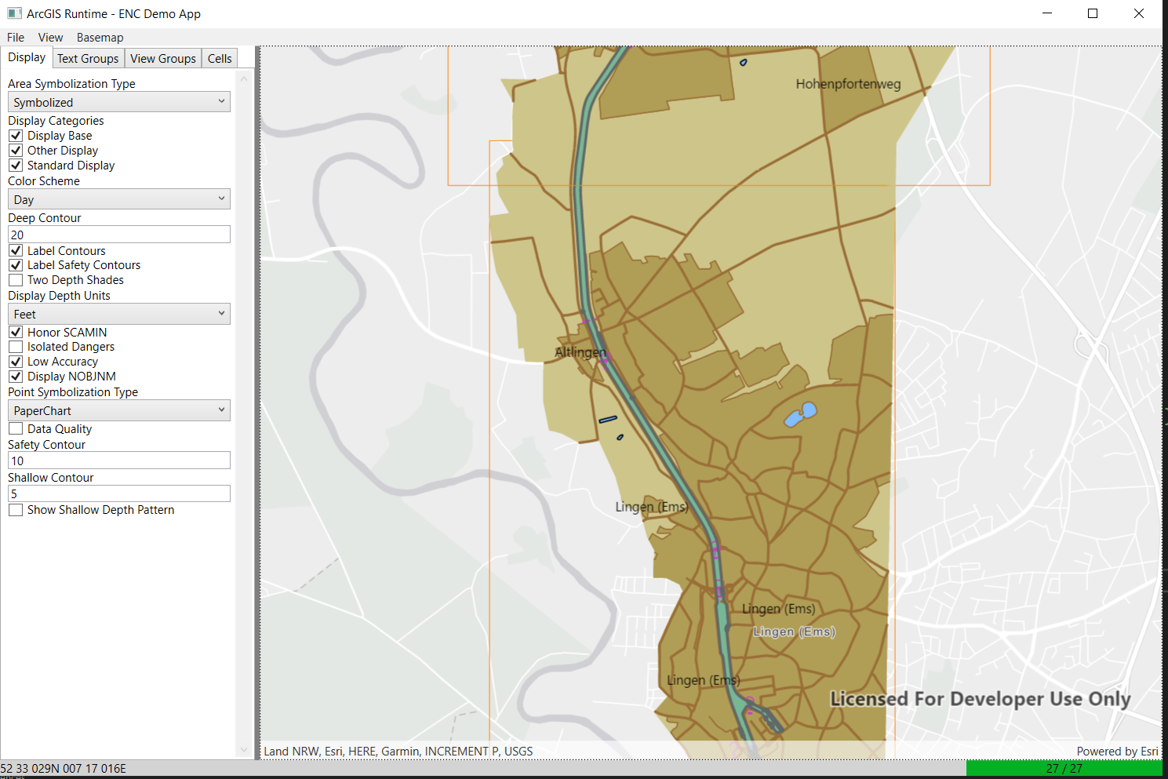1168x779 pixels.
Task: Switch to the View Groups tab
Action: tap(163, 59)
